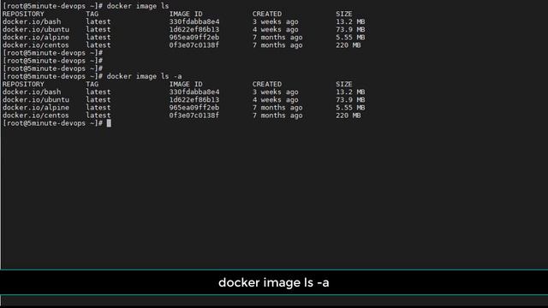
Task: Click docker.io/ubuntu in the plain ls table
Action: pyautogui.click(x=36, y=30)
